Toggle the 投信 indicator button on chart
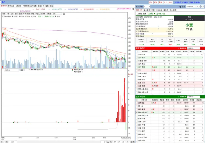 point(12,14)
